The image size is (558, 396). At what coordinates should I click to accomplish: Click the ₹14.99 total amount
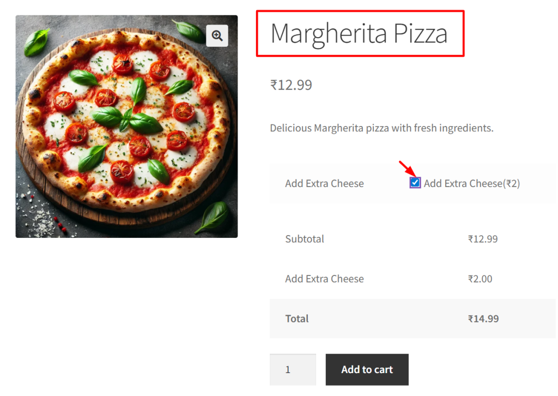483,319
